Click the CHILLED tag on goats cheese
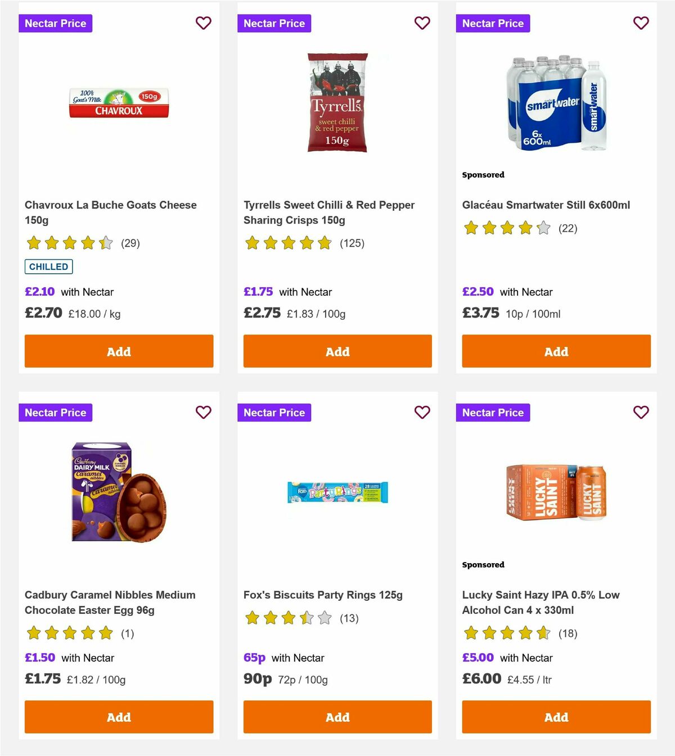This screenshot has width=675, height=756. [48, 266]
